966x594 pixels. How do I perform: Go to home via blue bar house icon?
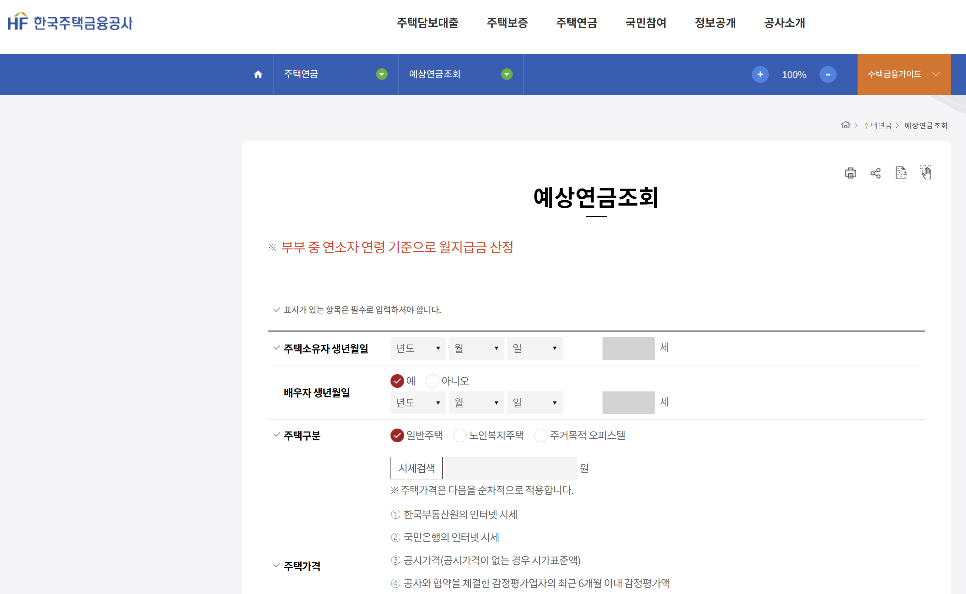pyautogui.click(x=258, y=74)
